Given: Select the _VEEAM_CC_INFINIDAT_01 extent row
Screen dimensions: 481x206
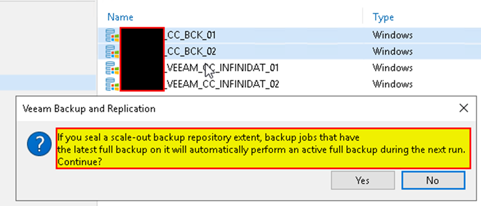Looking at the screenshot, I should pos(289,67).
